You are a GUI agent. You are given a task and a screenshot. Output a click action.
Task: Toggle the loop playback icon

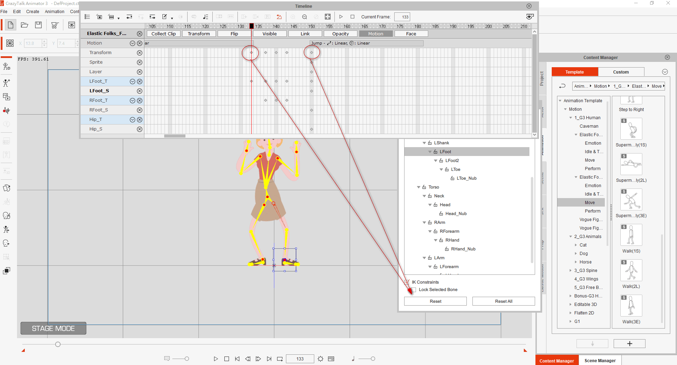click(280, 359)
